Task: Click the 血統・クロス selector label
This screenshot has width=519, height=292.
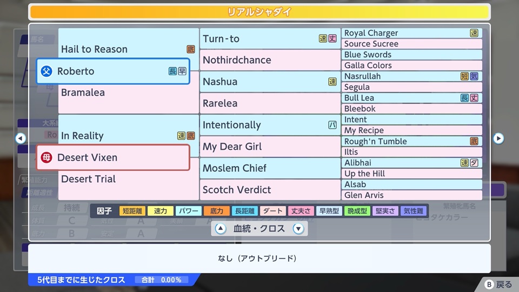Action: coord(259,228)
